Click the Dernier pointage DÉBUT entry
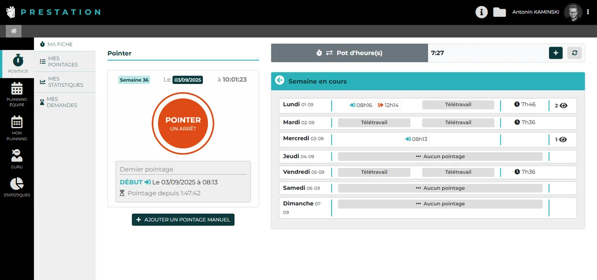 pos(169,182)
